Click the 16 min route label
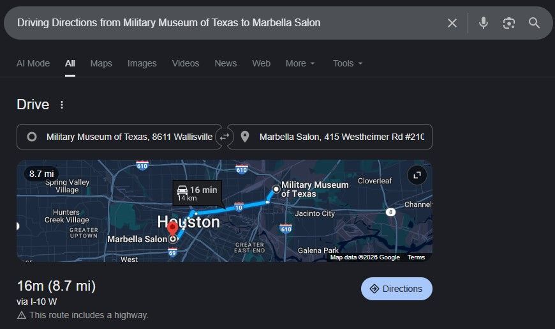This screenshot has height=329, width=555. [197, 192]
